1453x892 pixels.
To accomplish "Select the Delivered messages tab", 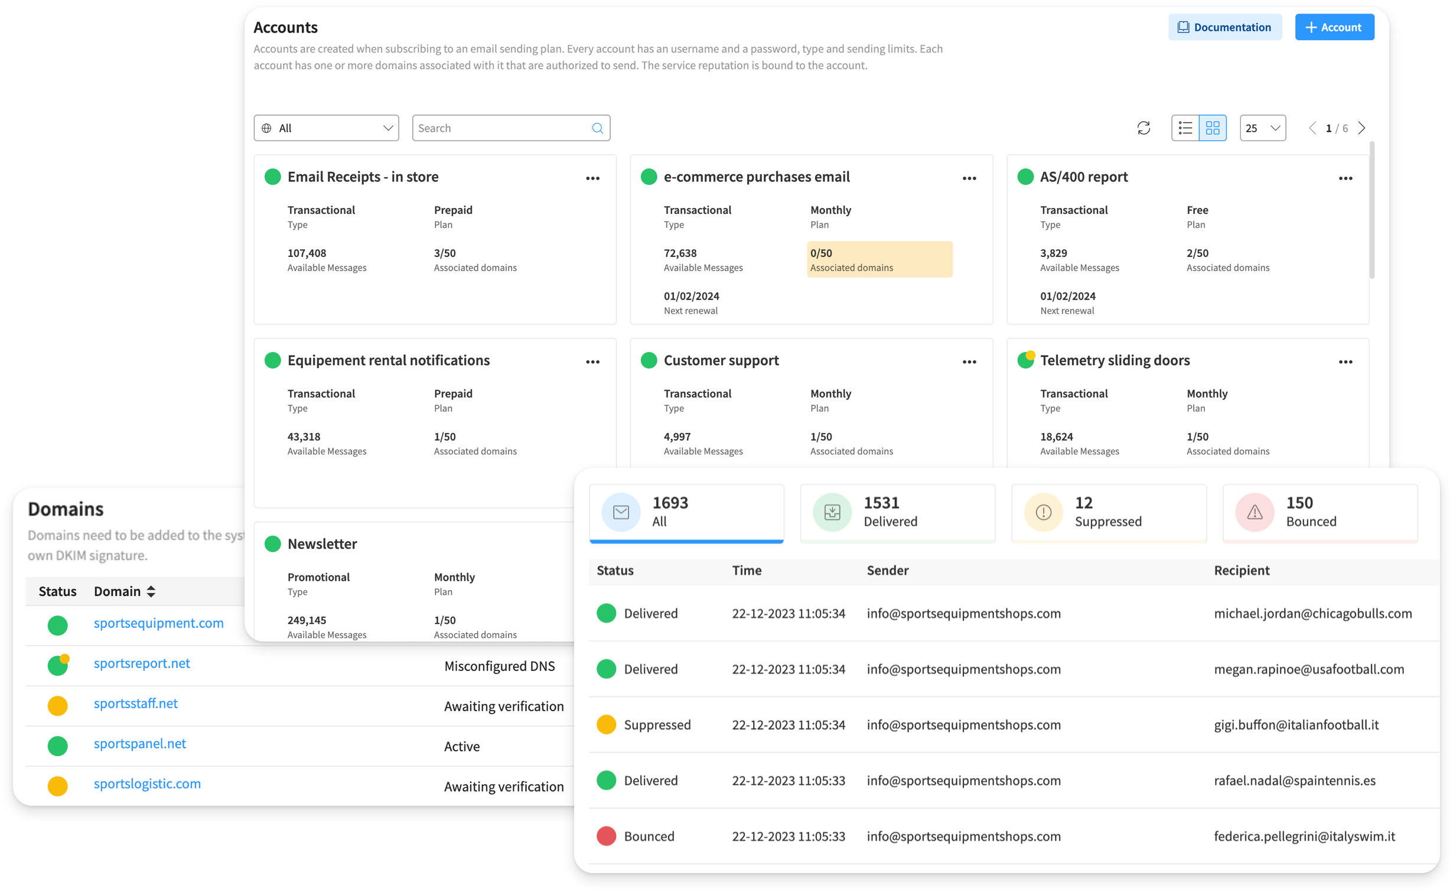I will point(897,512).
